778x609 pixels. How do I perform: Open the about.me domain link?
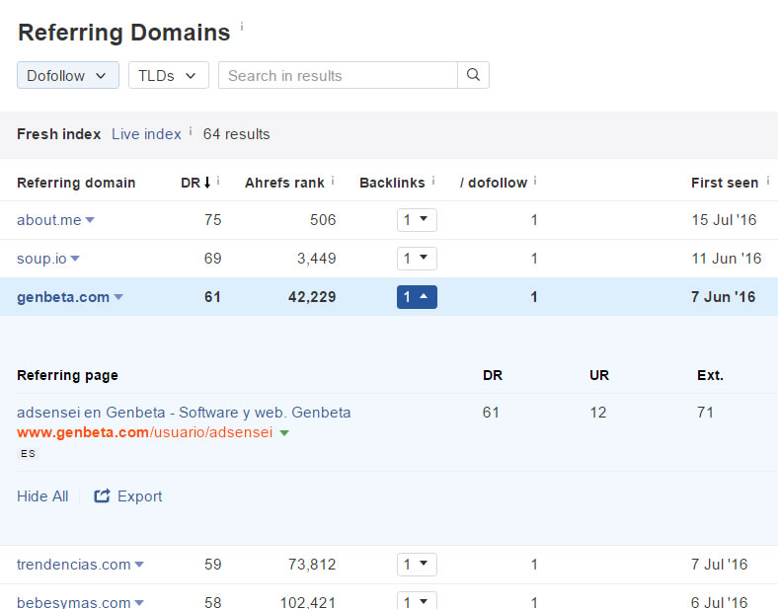click(x=49, y=220)
